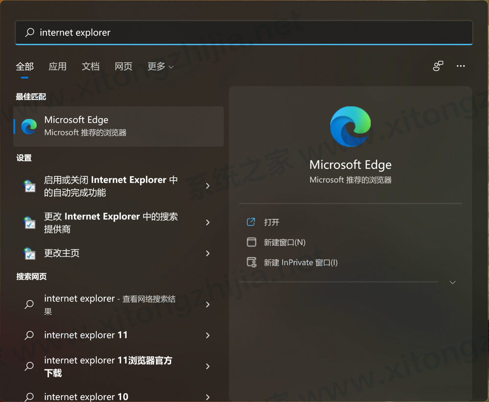Click the search input field at the top
The image size is (489, 402).
pos(196,32)
